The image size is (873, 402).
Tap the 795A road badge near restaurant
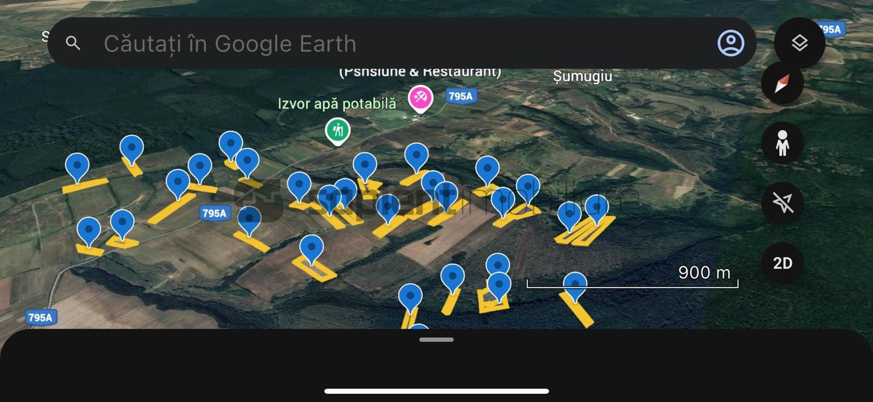coord(461,96)
